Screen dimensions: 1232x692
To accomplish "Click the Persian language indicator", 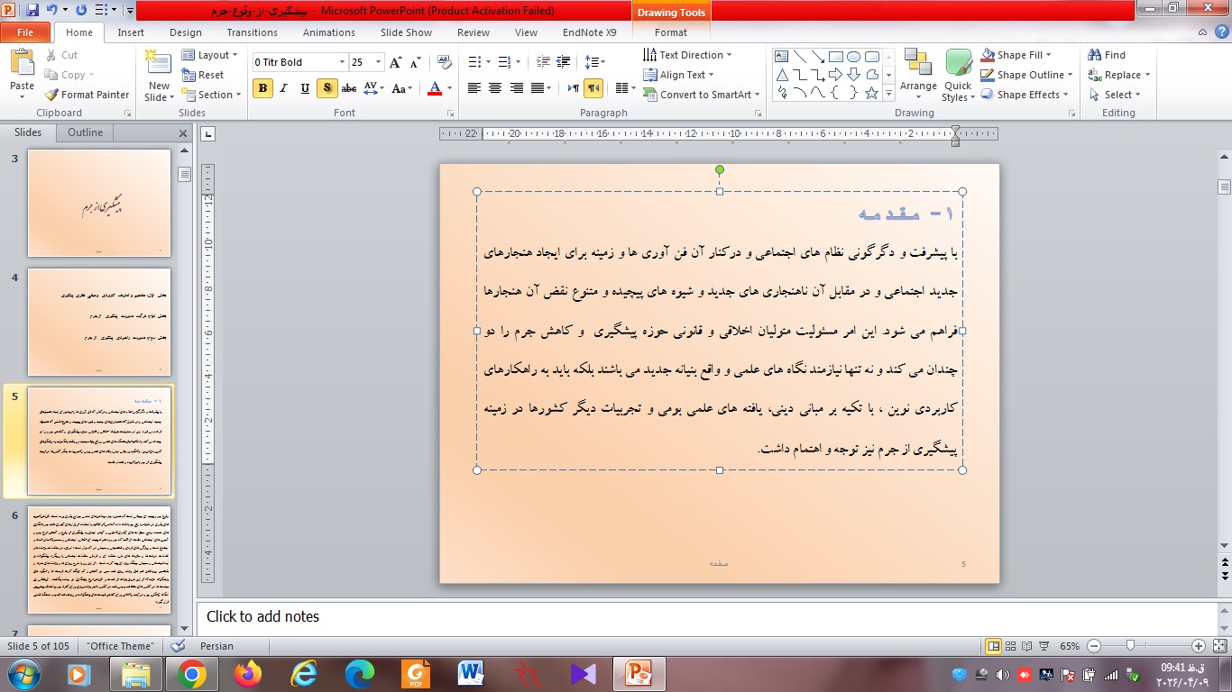I will 216,646.
